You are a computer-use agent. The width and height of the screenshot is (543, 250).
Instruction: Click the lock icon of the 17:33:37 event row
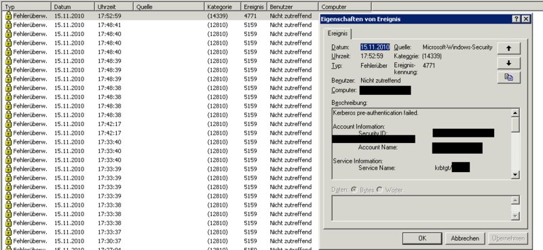tap(8, 231)
